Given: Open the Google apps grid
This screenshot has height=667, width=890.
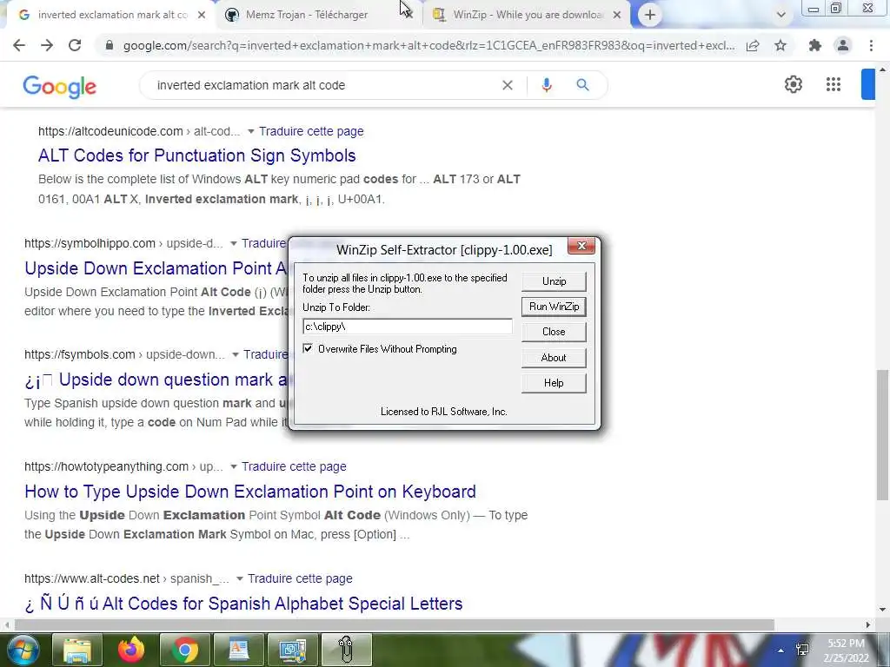Looking at the screenshot, I should [x=834, y=84].
